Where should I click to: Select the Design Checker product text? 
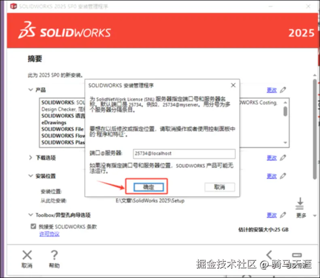coord(59,109)
